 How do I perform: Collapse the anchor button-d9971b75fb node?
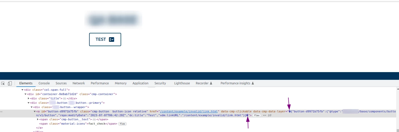coord(35,112)
